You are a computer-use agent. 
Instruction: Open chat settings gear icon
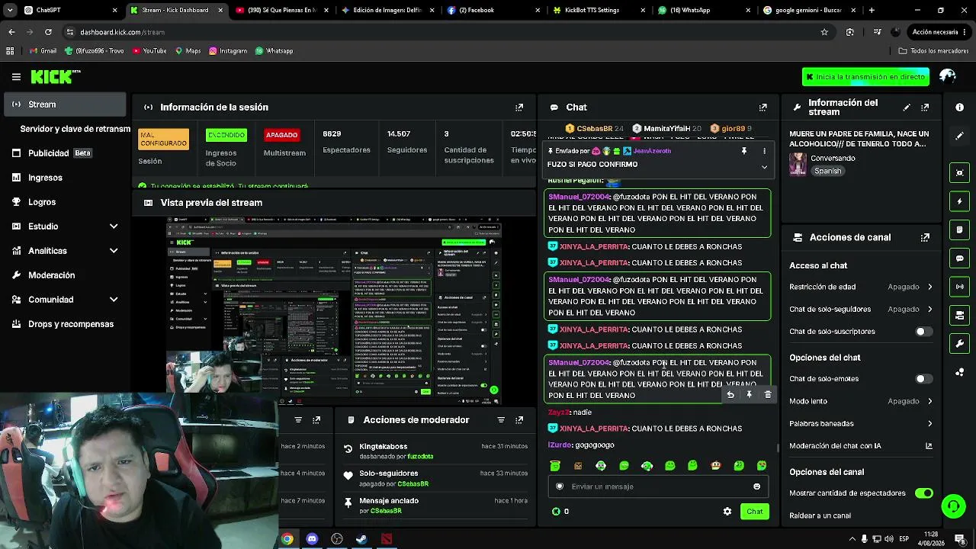(x=727, y=512)
